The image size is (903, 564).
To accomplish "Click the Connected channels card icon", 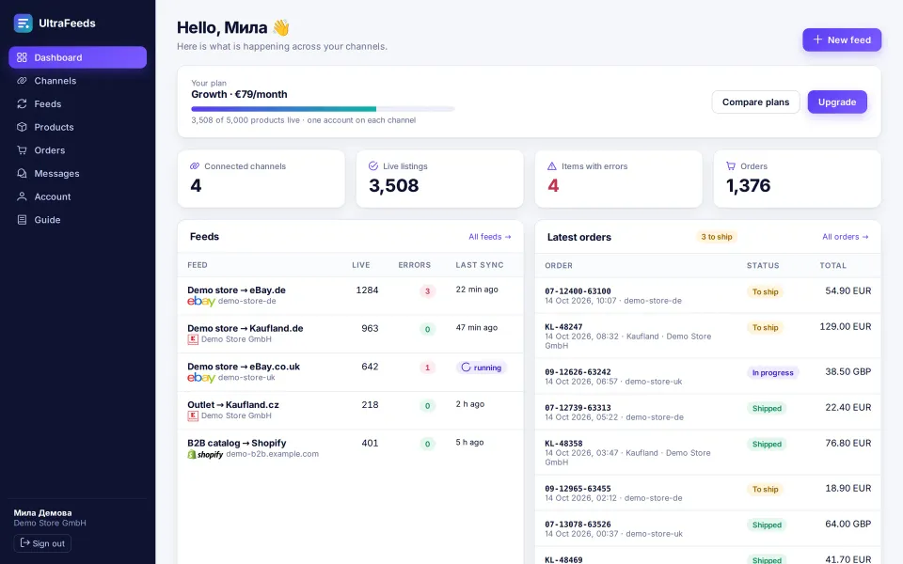I will click(x=195, y=165).
